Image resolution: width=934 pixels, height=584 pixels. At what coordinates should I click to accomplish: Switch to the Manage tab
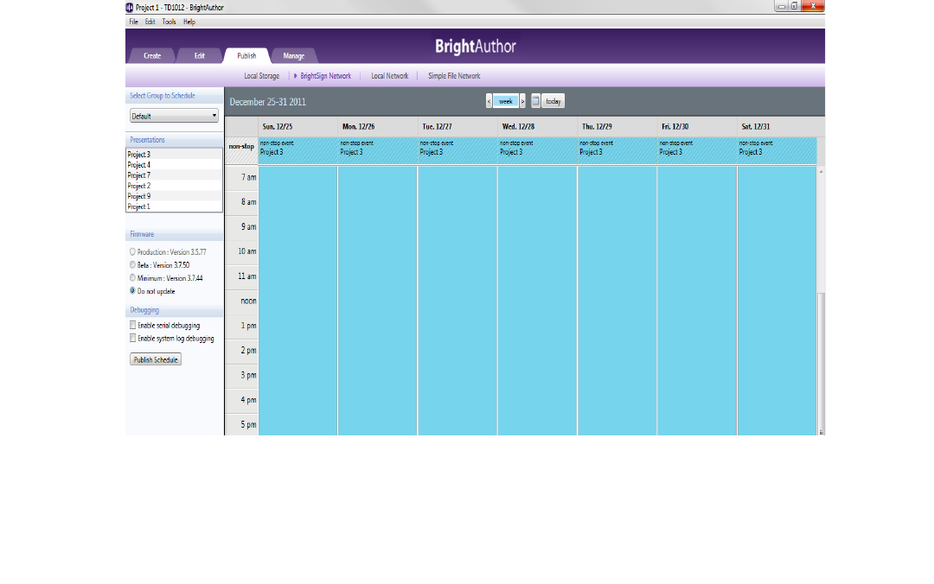click(x=294, y=55)
